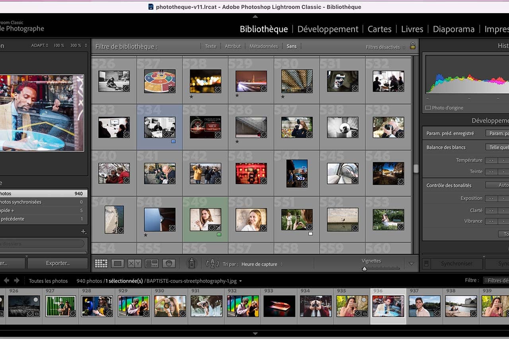The width and height of the screenshot is (509, 339).
Task: Open the Param. préd. enregistré dropdown
Action: coord(497,134)
